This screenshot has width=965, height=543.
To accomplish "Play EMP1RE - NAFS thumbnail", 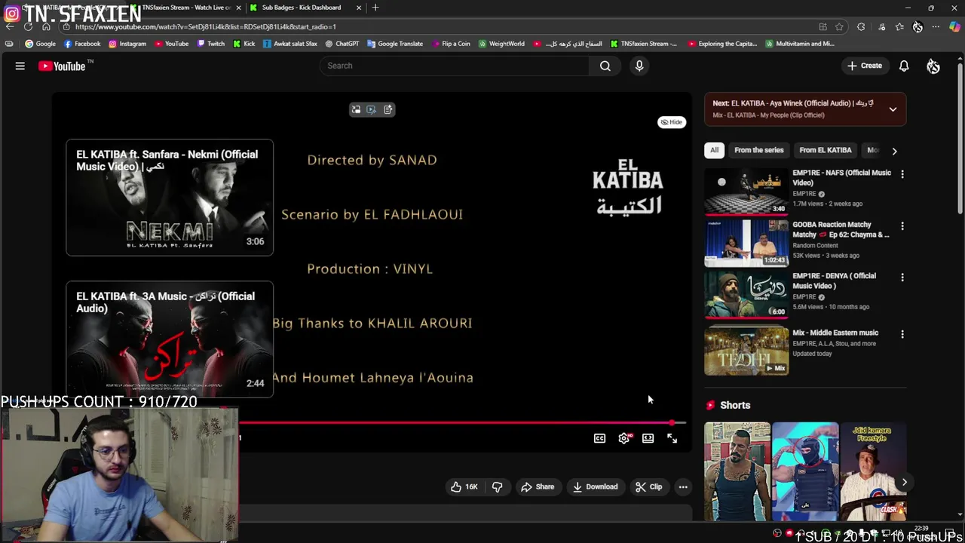I will point(746,192).
